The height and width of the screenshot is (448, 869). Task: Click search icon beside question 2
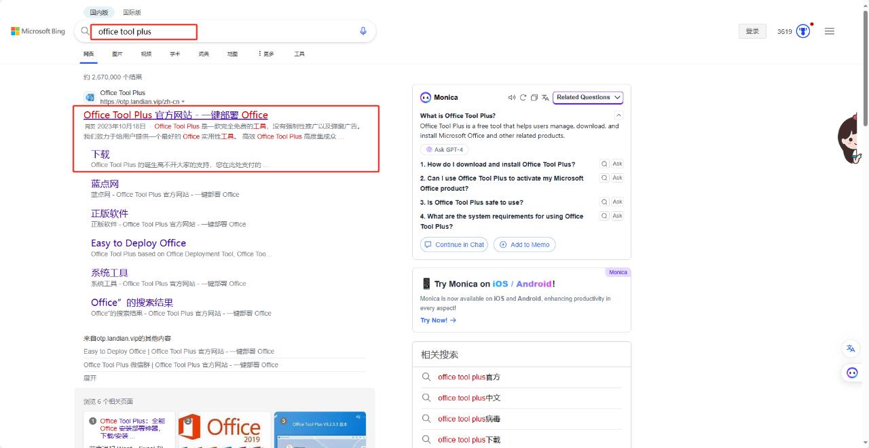click(x=604, y=178)
